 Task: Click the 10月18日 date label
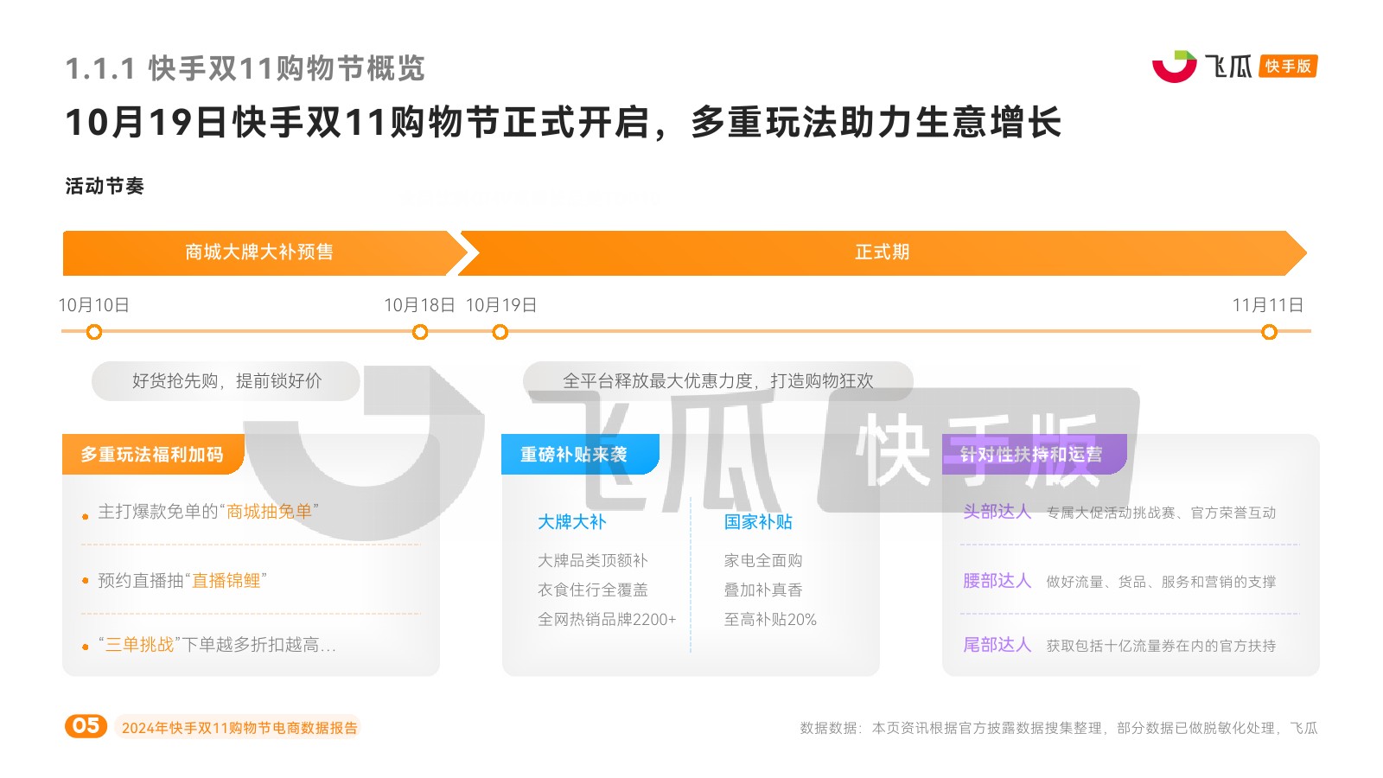pyautogui.click(x=419, y=305)
